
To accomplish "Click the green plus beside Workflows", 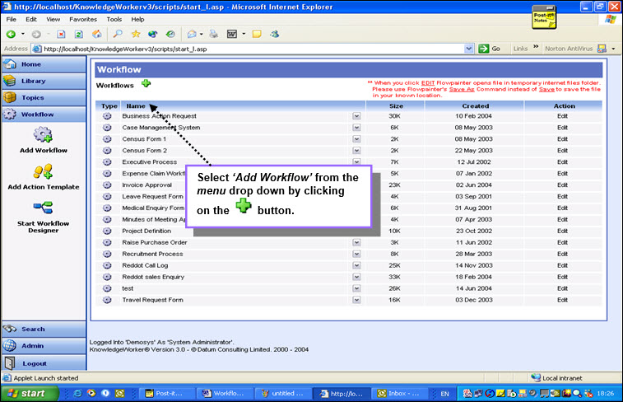I will tap(146, 83).
